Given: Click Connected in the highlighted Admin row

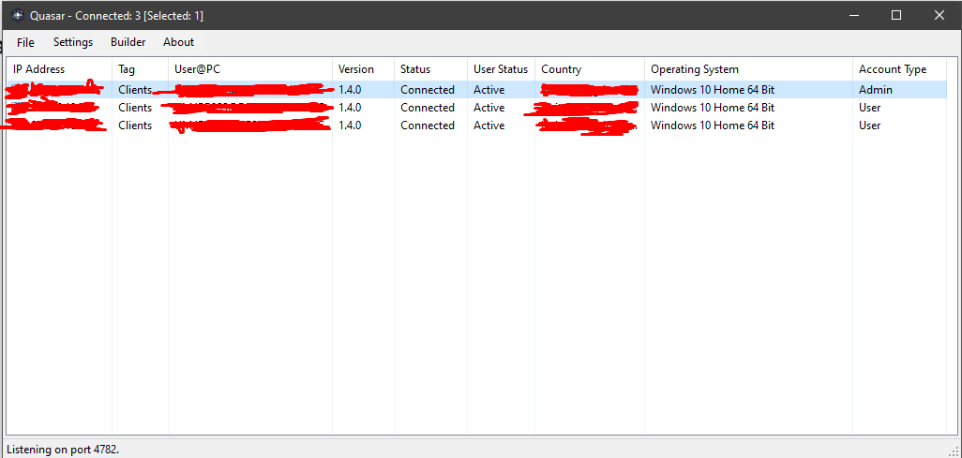Looking at the screenshot, I should (428, 90).
